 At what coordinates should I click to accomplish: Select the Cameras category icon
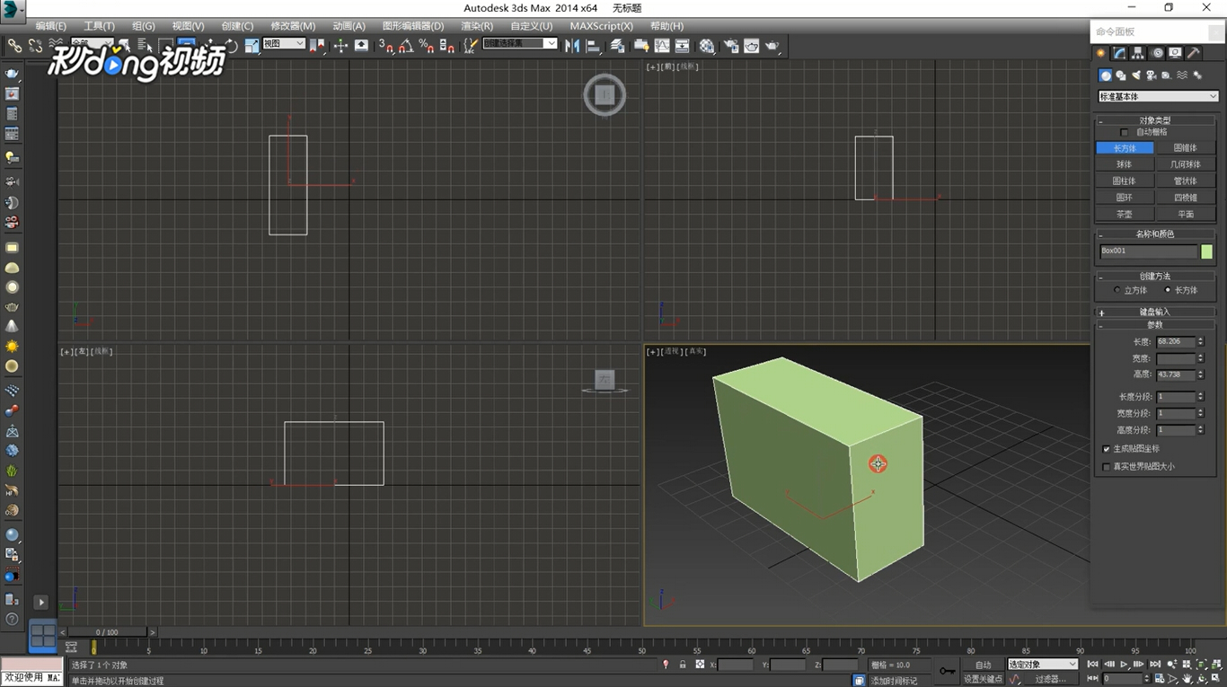tap(1152, 75)
